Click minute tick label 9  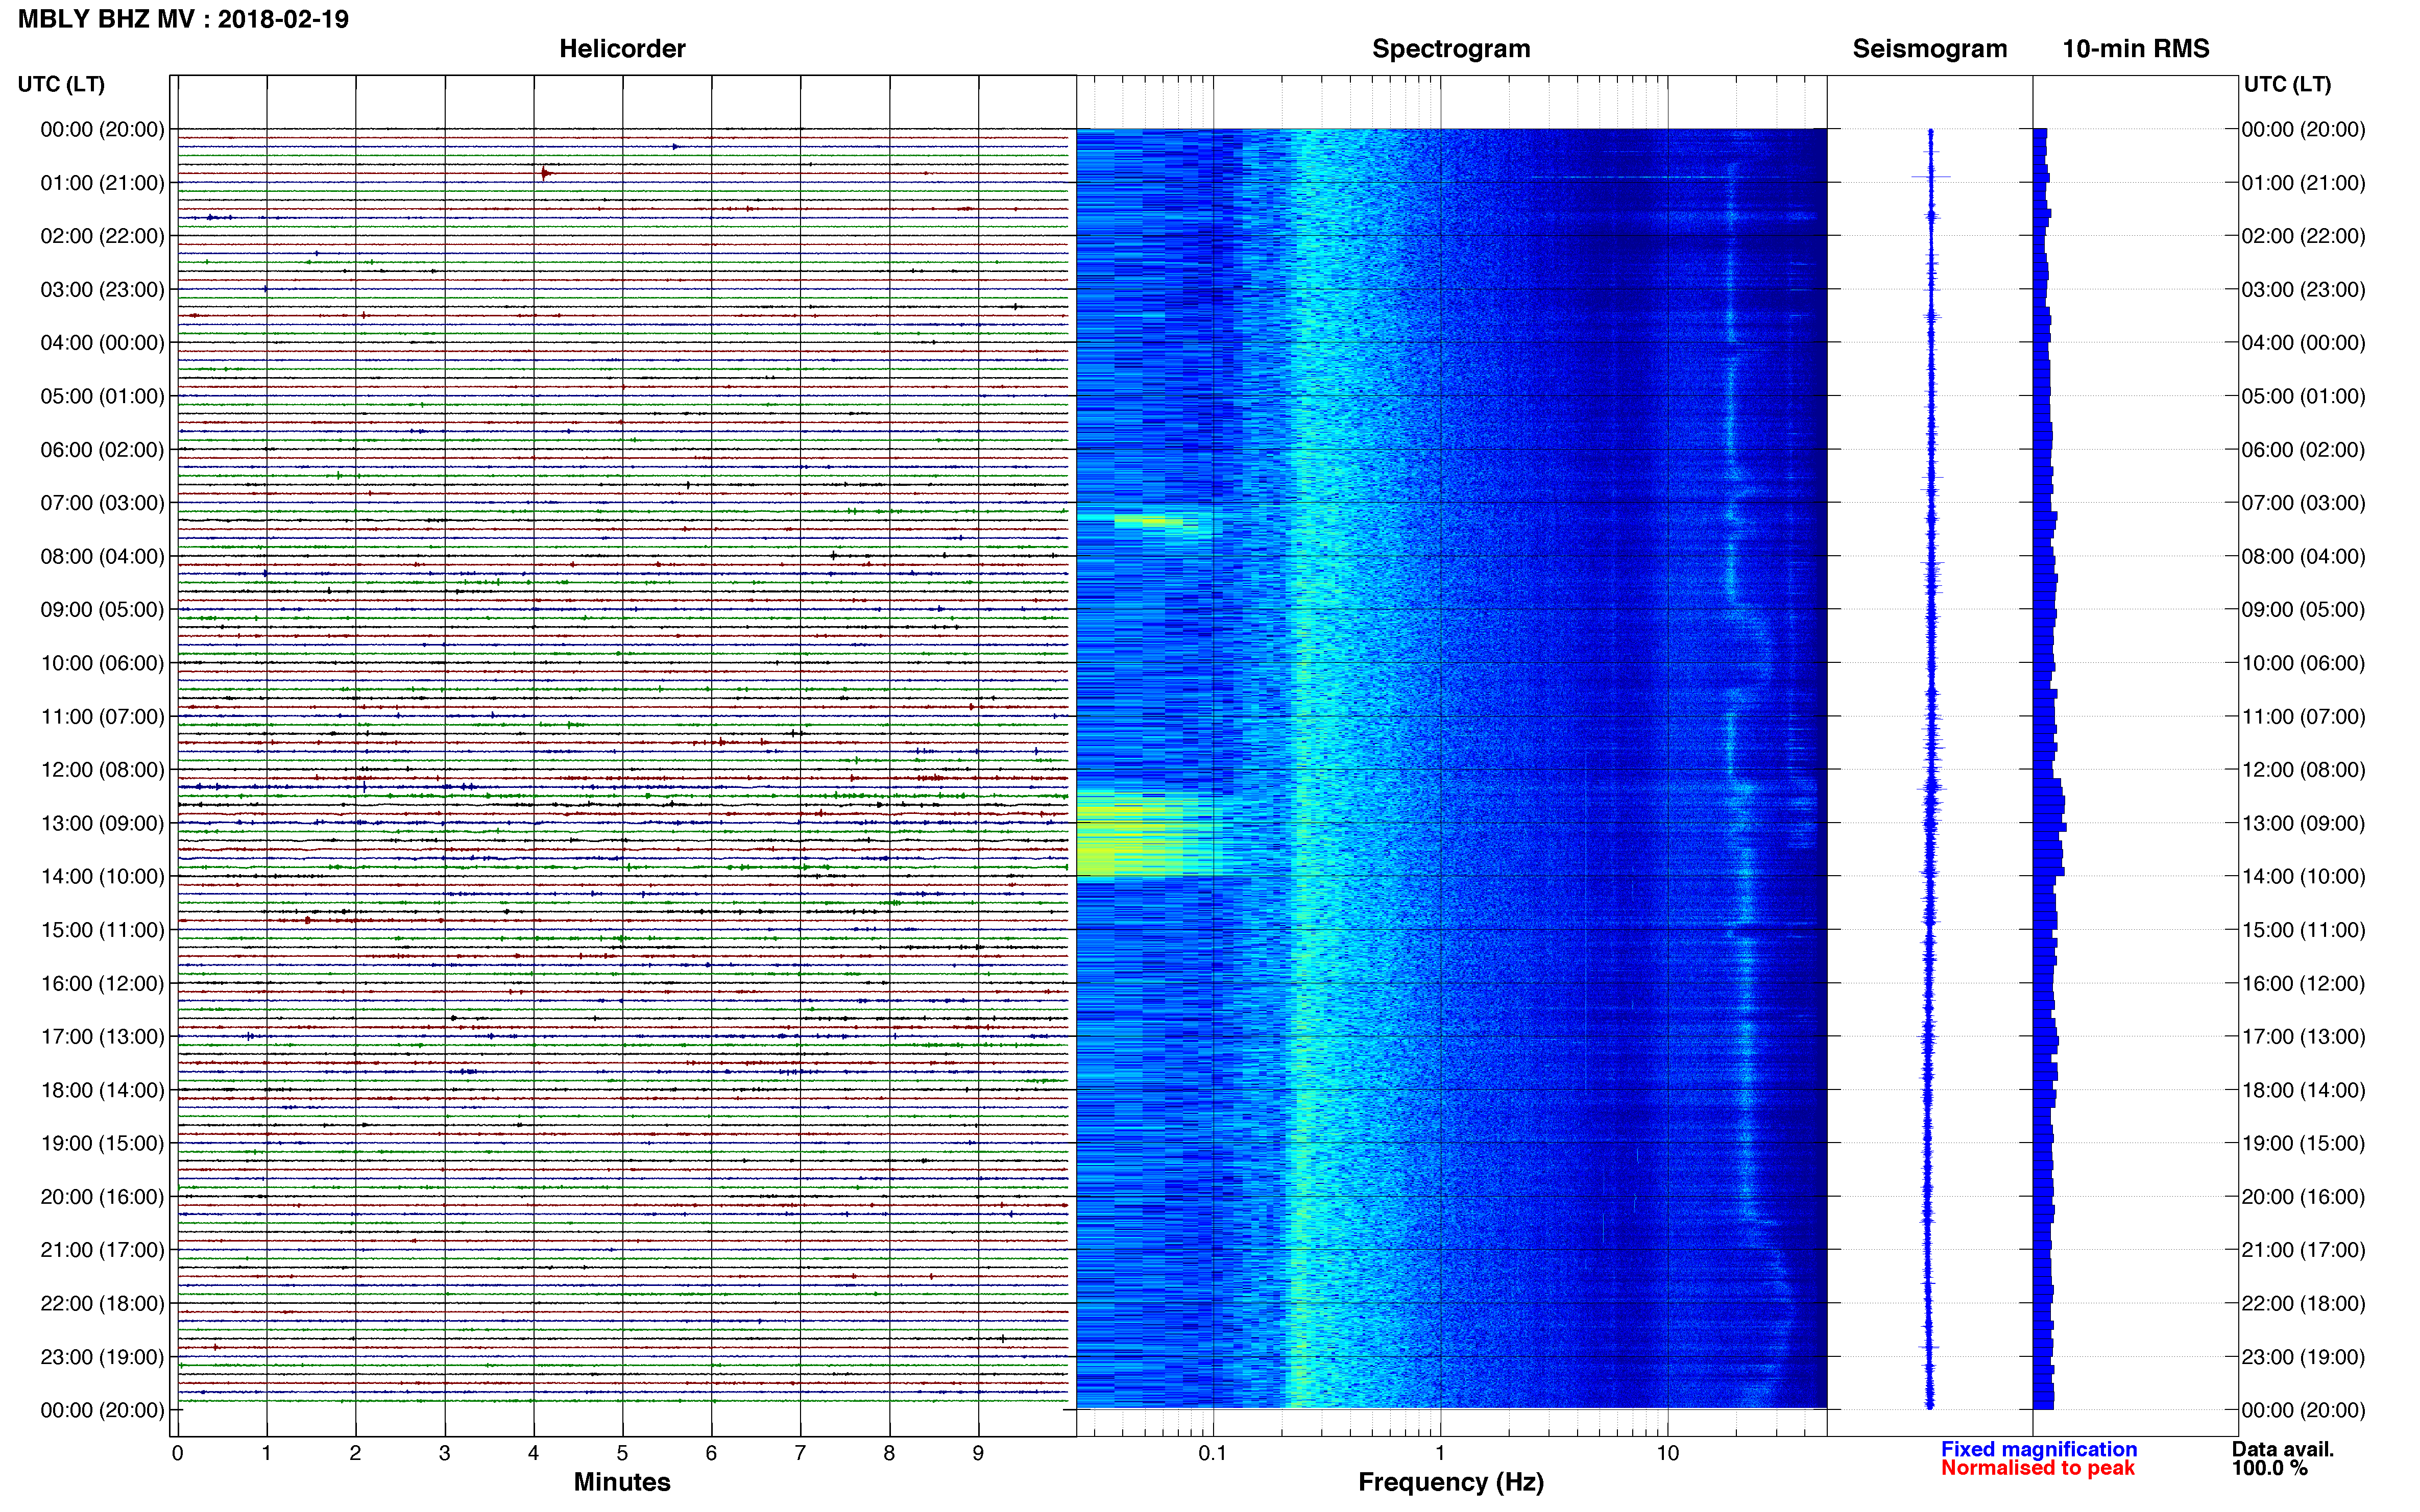click(978, 1453)
